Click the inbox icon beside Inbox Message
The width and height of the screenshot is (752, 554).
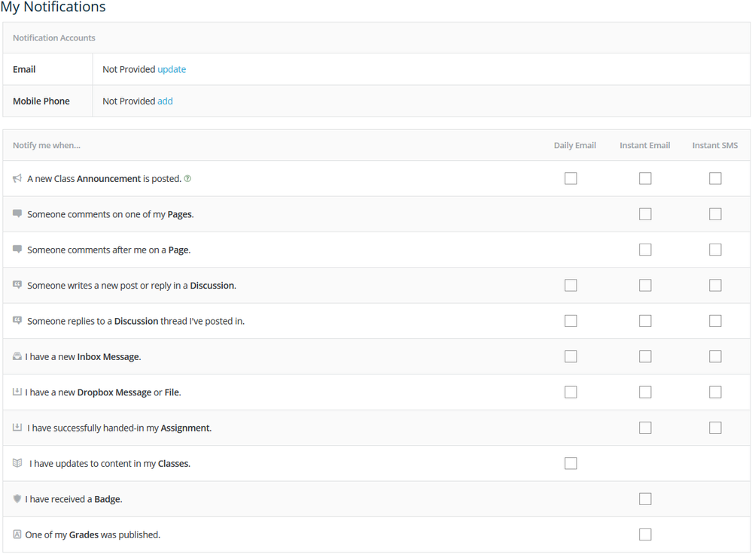[17, 356]
